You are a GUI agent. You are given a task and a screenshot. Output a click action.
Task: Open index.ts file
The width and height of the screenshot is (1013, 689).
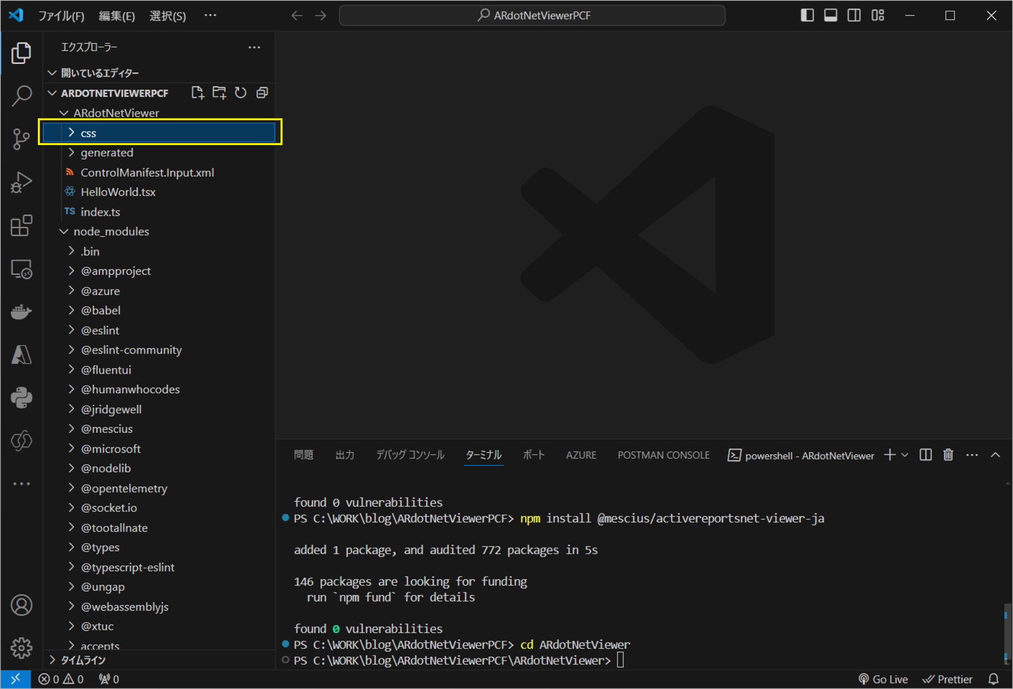coord(159,212)
